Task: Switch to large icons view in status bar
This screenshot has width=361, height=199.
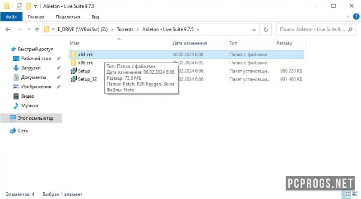Action: tap(355, 194)
